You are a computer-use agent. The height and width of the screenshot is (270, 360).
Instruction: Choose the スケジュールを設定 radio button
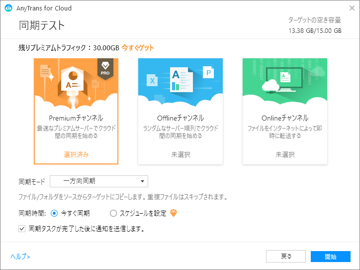pyautogui.click(x=113, y=213)
